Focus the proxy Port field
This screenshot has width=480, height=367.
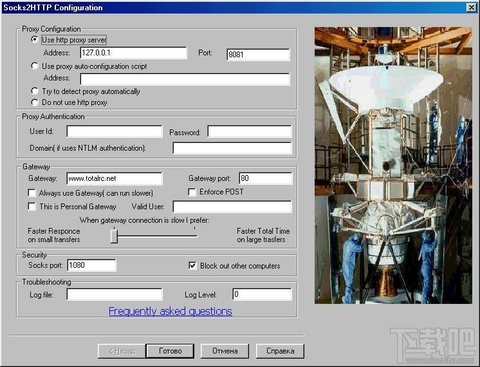(257, 55)
